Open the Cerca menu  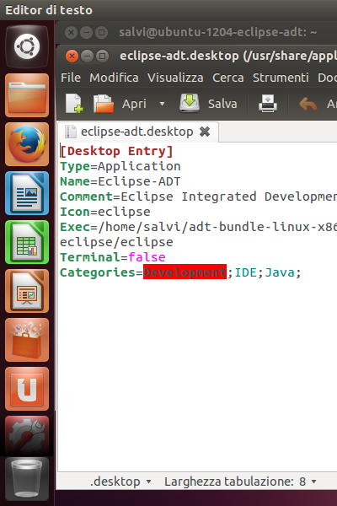pos(228,78)
